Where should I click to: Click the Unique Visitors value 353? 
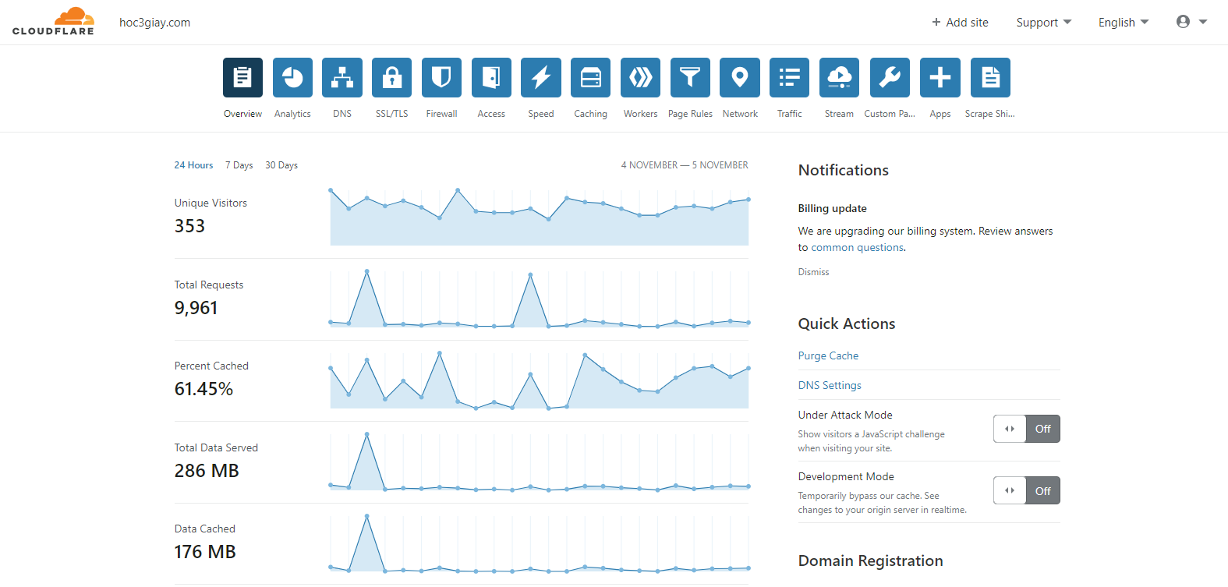(x=189, y=226)
